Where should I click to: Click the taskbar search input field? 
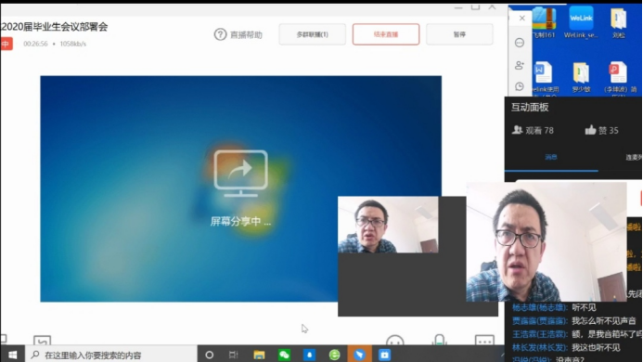tap(110, 355)
